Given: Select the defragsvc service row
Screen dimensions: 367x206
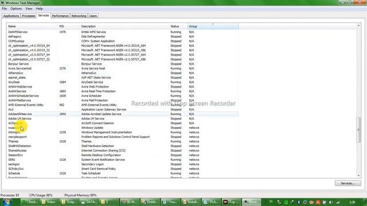Looking at the screenshot, I should click(x=122, y=37).
